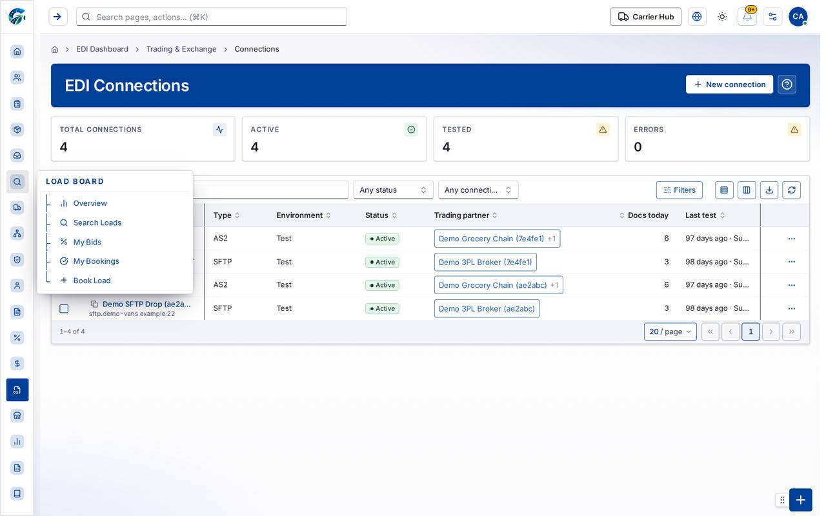Open My Bids menu item
The height and width of the screenshot is (516, 826).
[87, 242]
